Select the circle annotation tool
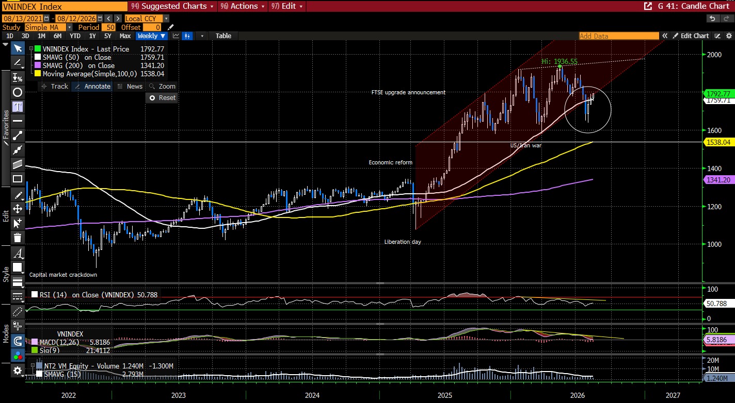The width and height of the screenshot is (735, 403). (x=18, y=92)
